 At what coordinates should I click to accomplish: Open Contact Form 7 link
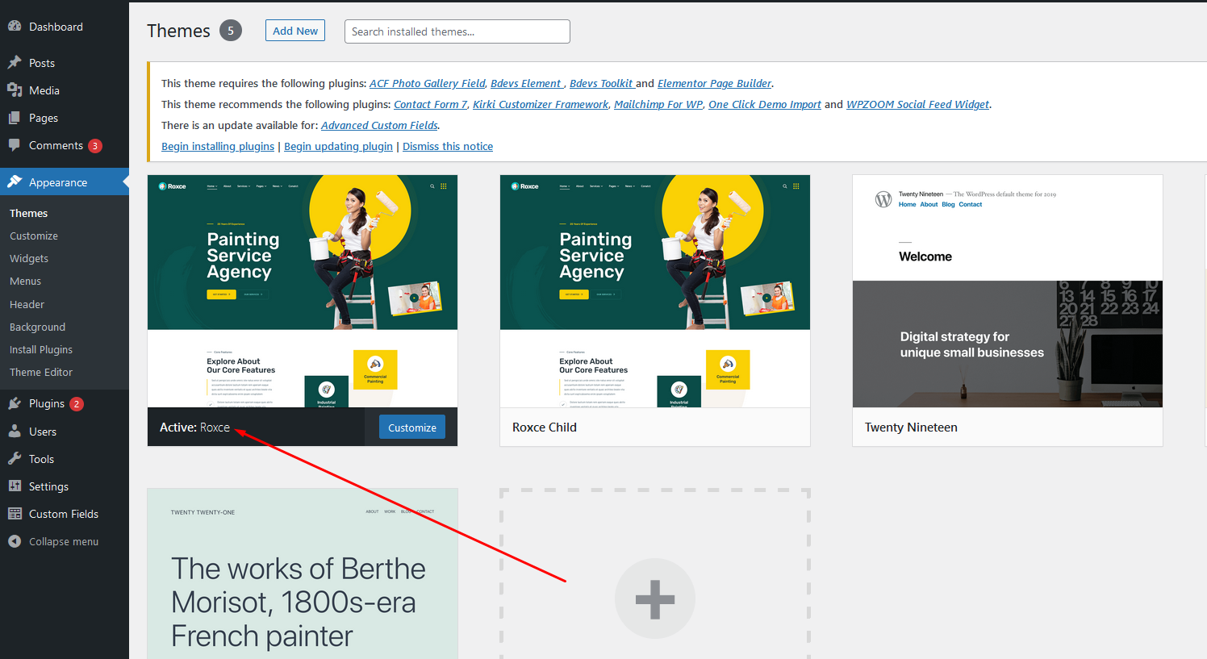pyautogui.click(x=431, y=104)
